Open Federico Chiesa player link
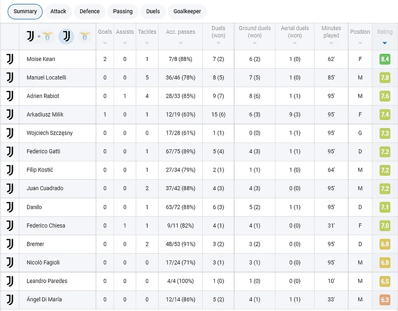 pyautogui.click(x=46, y=225)
